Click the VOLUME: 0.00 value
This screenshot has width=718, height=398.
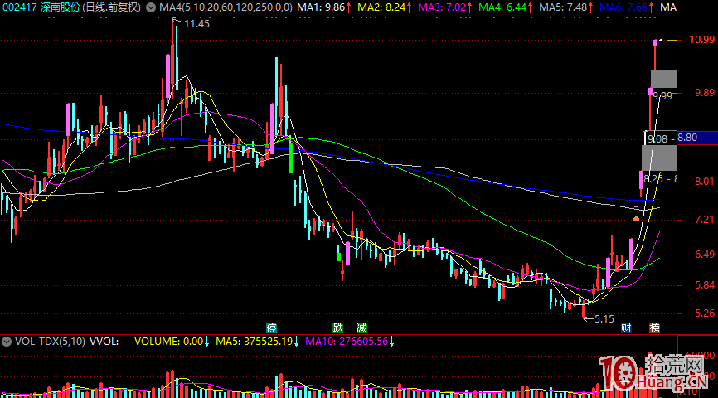pyautogui.click(x=168, y=342)
